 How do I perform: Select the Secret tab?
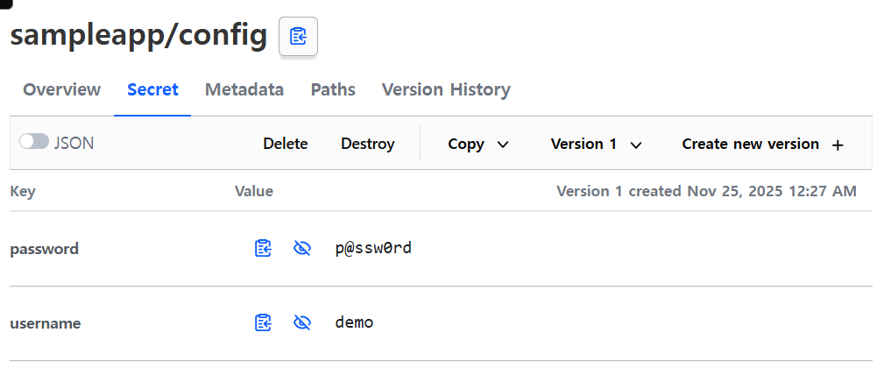[x=152, y=89]
